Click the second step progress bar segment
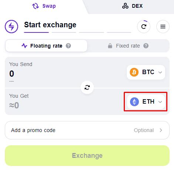Image resolution: width=174 pixels, height=170 pixels. tap(64, 32)
